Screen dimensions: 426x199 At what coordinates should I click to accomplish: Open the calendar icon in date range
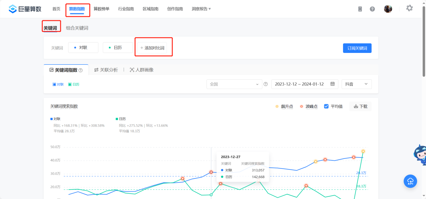333,84
